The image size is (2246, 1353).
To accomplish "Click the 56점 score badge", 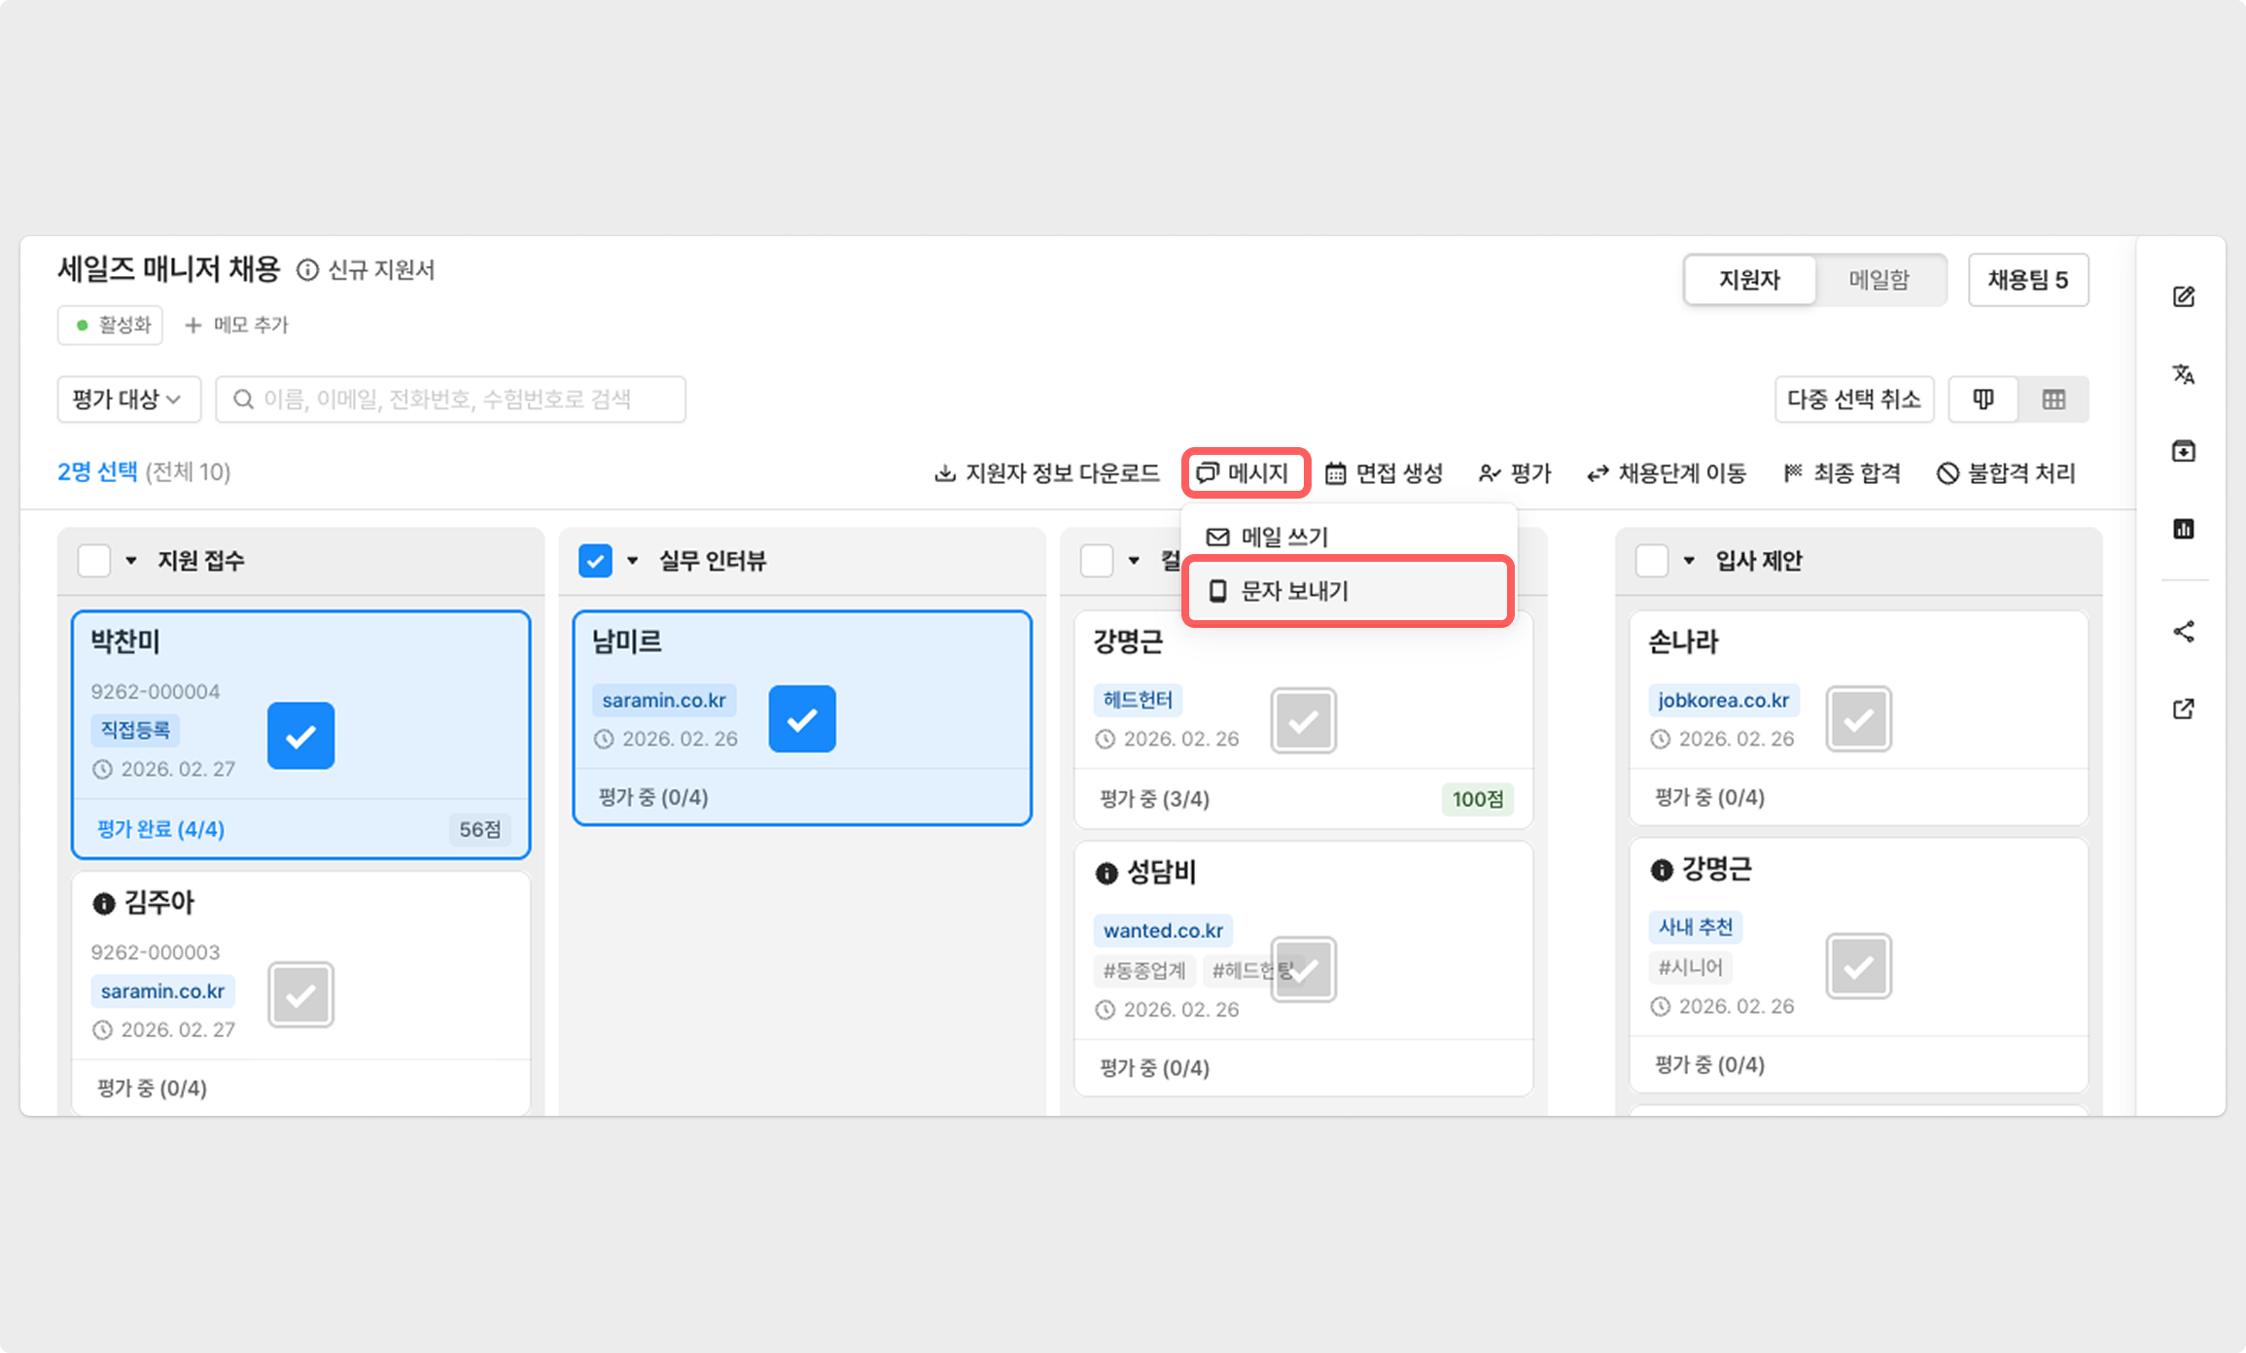I will 480,829.
